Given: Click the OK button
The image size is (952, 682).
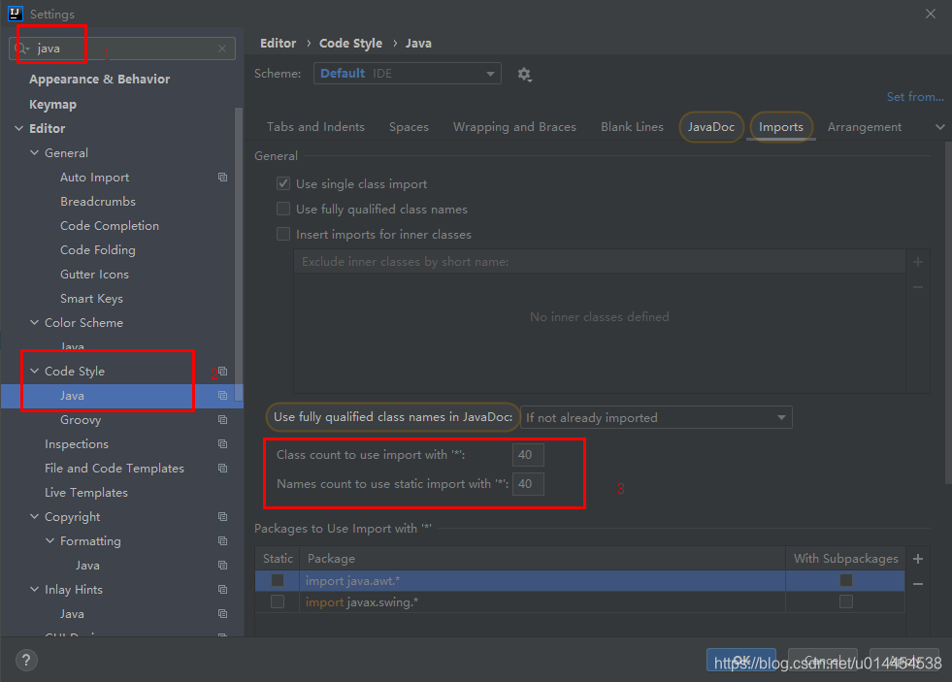Looking at the screenshot, I should click(741, 660).
